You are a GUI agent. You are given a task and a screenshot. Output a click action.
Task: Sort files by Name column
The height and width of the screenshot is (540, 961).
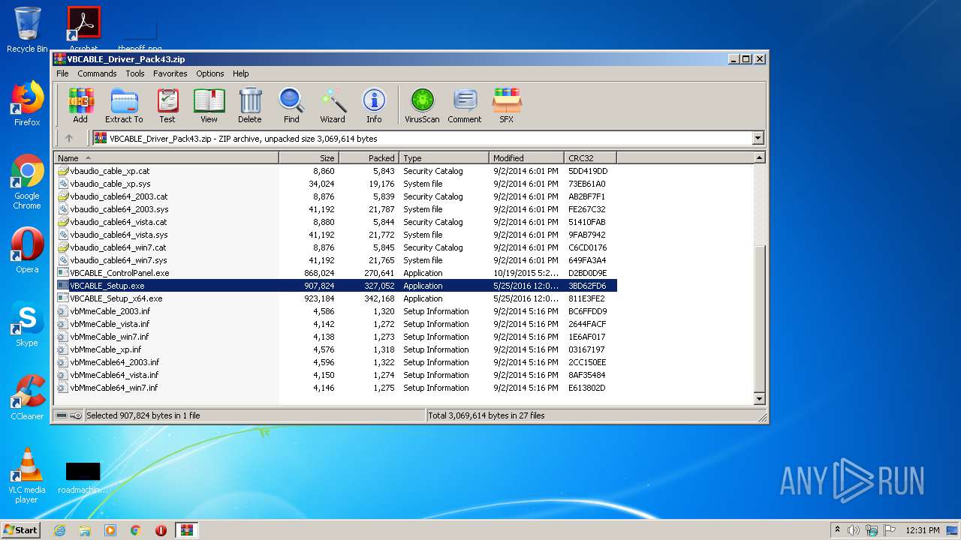click(167, 157)
